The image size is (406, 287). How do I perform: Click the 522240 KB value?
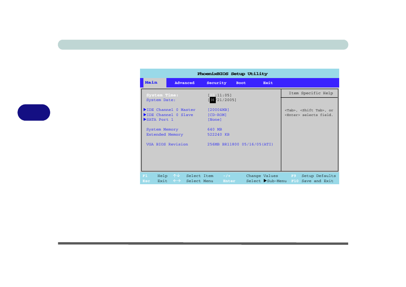coord(218,134)
